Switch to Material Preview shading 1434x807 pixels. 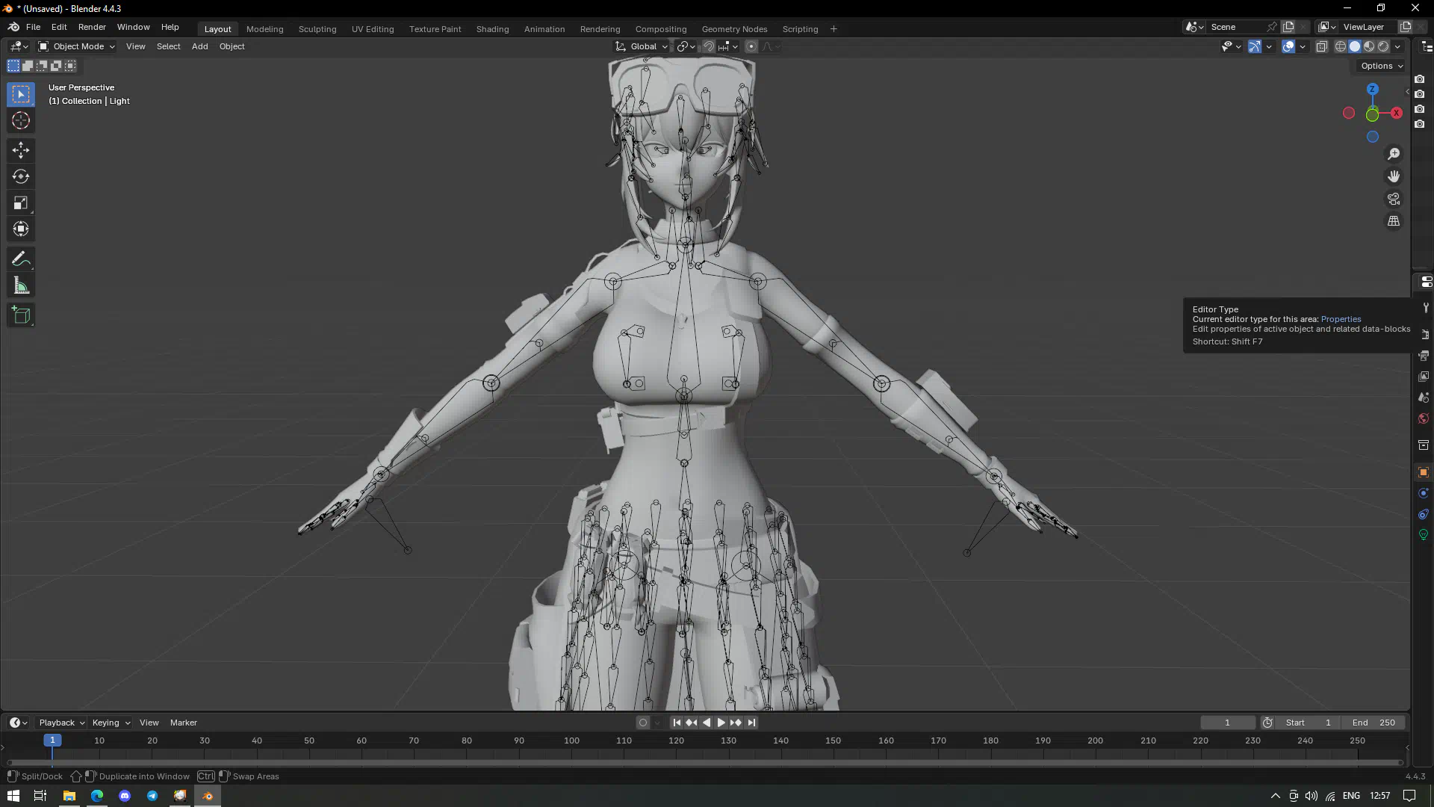click(x=1369, y=46)
